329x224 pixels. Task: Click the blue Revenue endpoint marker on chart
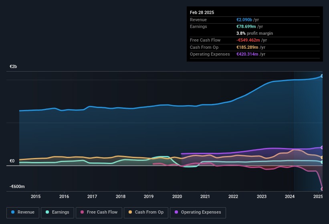[x=322, y=76]
